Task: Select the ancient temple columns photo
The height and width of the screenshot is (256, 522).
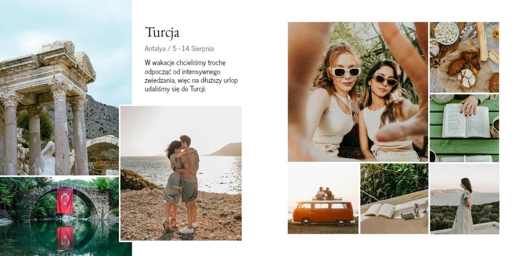Action: click(60, 87)
